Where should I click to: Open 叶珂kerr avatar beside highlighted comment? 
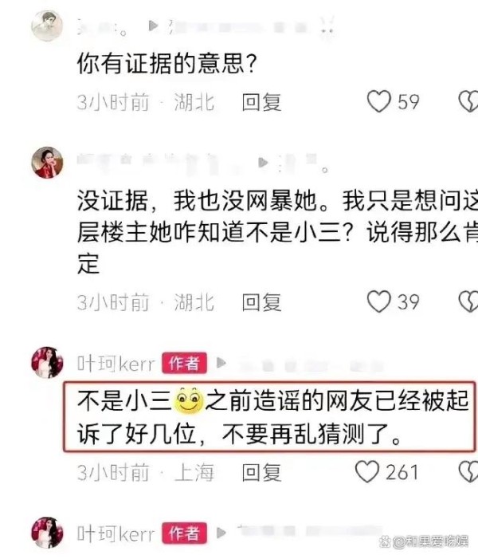coord(47,363)
